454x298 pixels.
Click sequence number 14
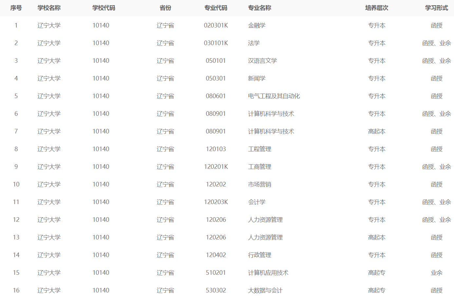coord(16,255)
